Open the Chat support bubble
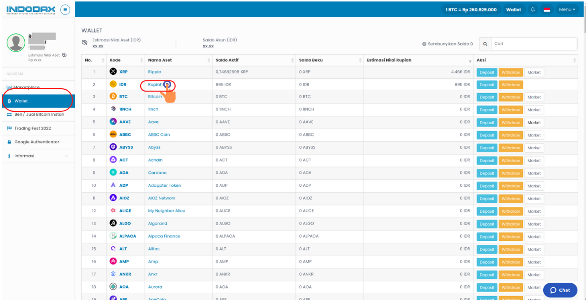587x301 pixels. coord(560,290)
